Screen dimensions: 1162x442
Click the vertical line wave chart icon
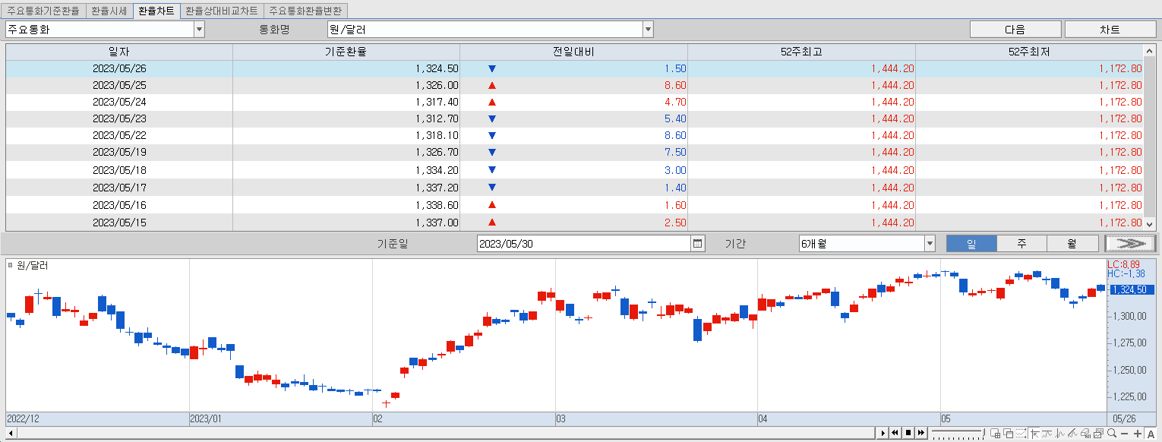click(x=1060, y=433)
